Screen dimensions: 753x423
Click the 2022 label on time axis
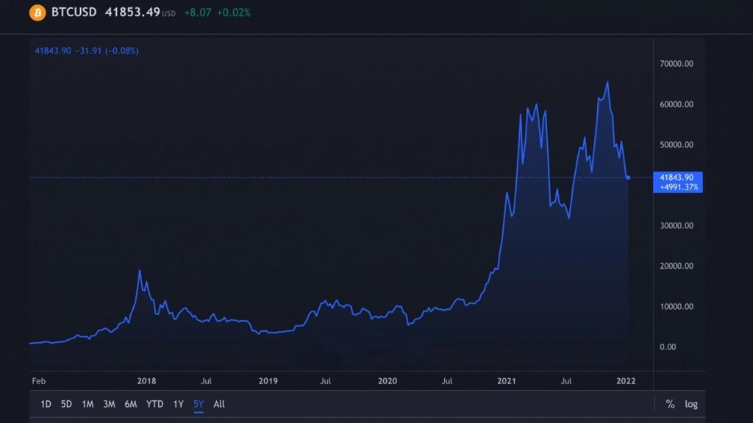point(626,381)
